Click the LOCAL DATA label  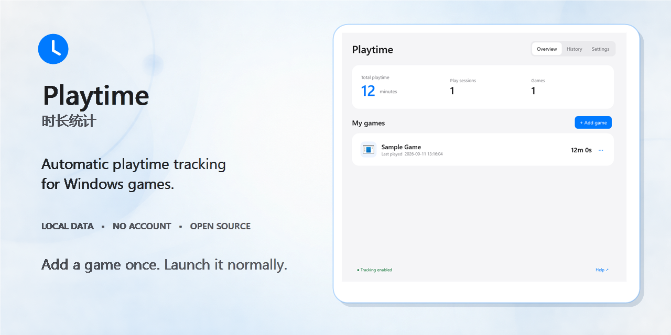(68, 226)
